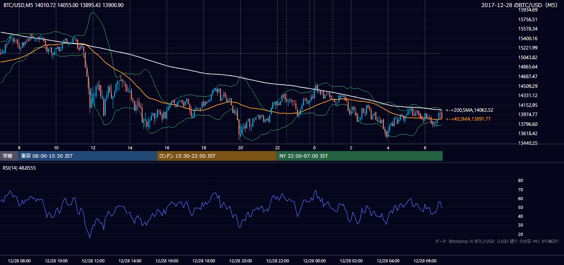Click the price axis value 13974.77

point(528,114)
